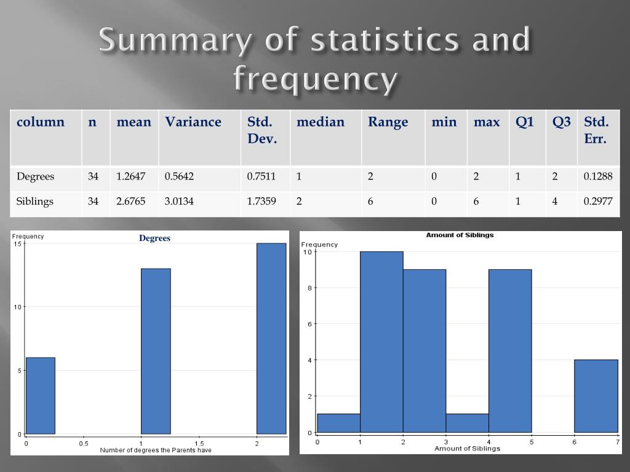
Task: Click the Degrees std err value 0.1288
Action: 598,176
